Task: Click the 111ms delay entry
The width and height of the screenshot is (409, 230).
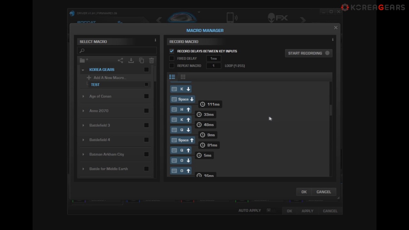Action: click(210, 104)
